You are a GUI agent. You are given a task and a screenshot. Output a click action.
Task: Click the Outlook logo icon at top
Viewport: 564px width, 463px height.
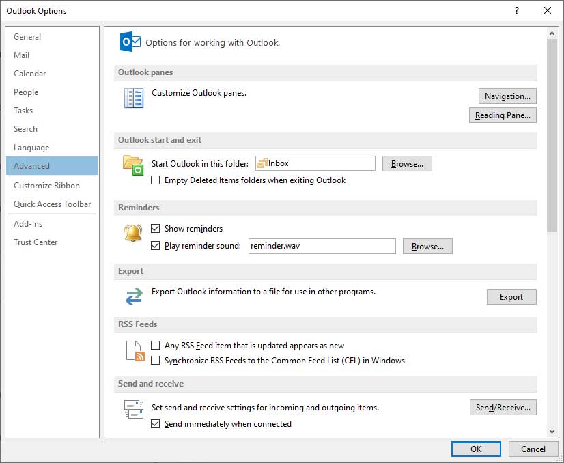pos(130,42)
